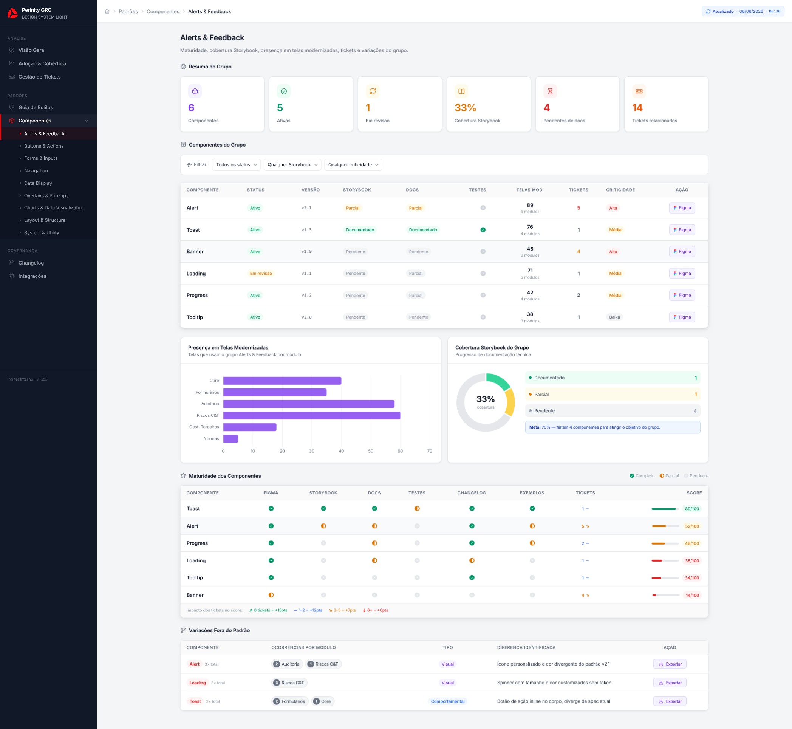Click the Toast score progress bar
The width and height of the screenshot is (792, 729).
665,508
